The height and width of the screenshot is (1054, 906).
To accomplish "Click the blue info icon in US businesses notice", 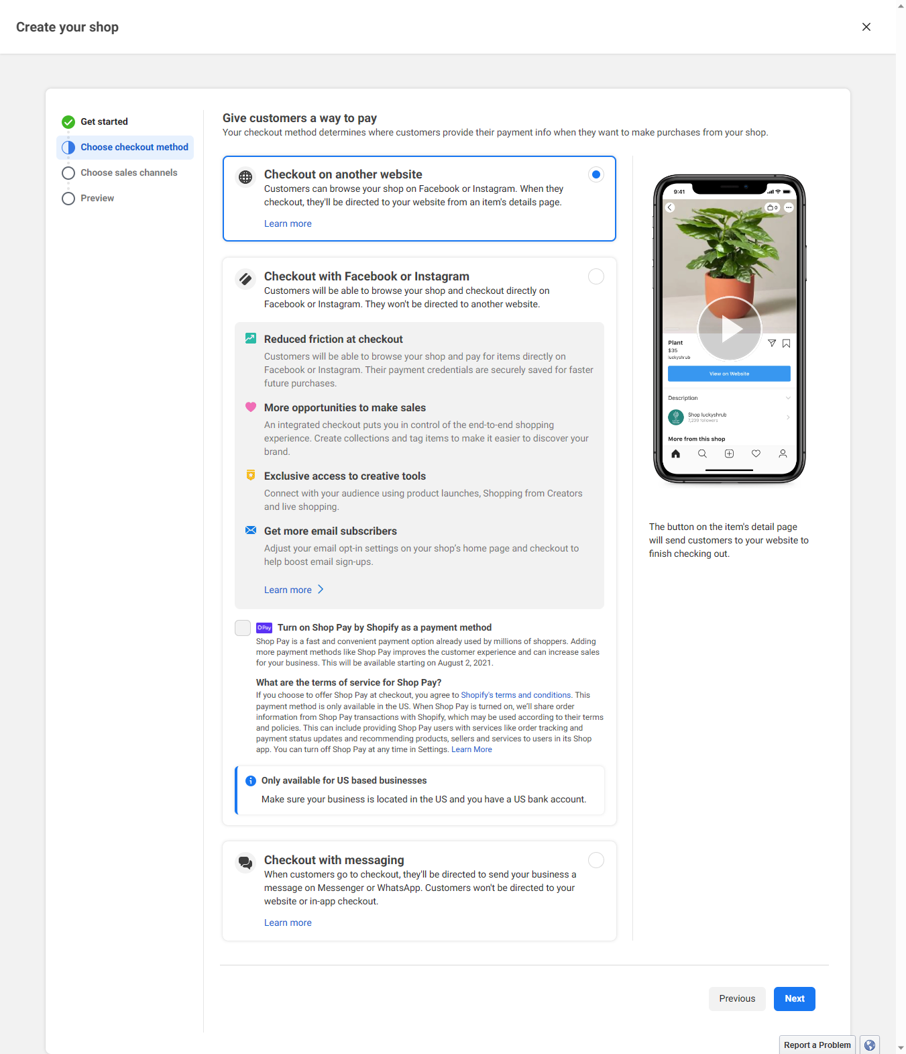I will pos(251,781).
